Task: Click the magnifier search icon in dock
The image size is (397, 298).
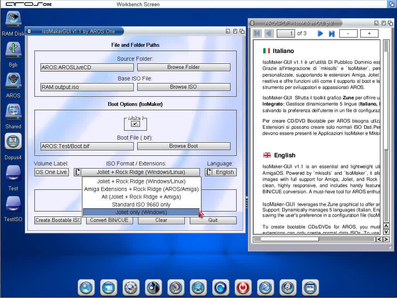Action: pos(86,287)
